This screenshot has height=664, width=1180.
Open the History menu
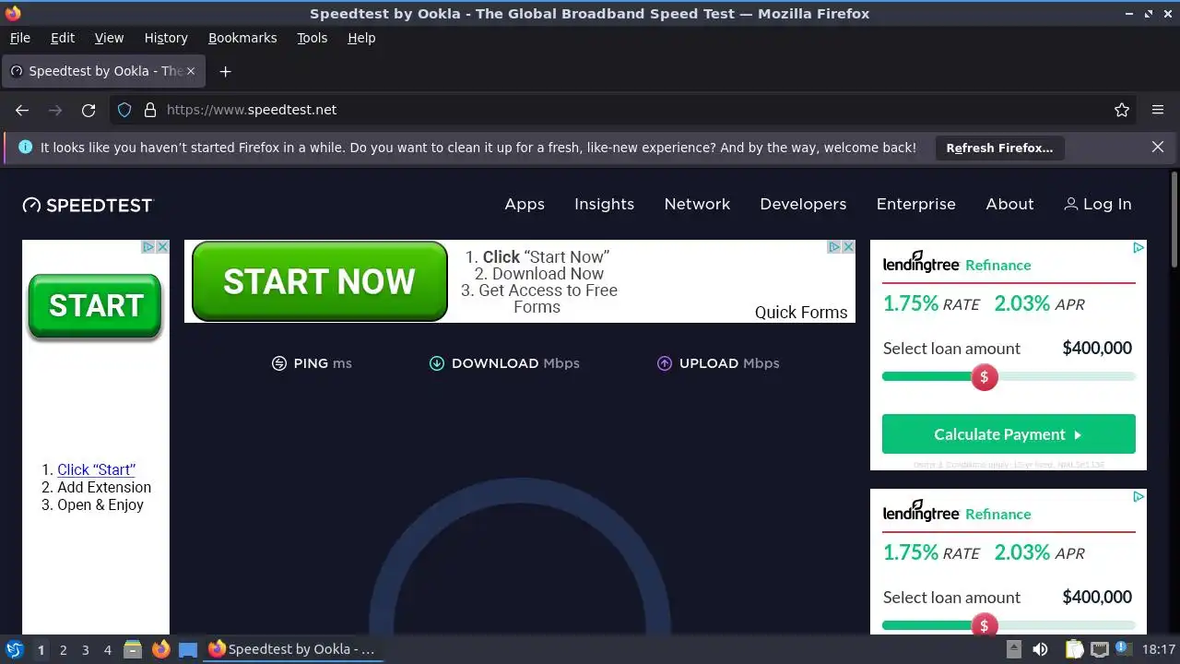click(x=166, y=38)
